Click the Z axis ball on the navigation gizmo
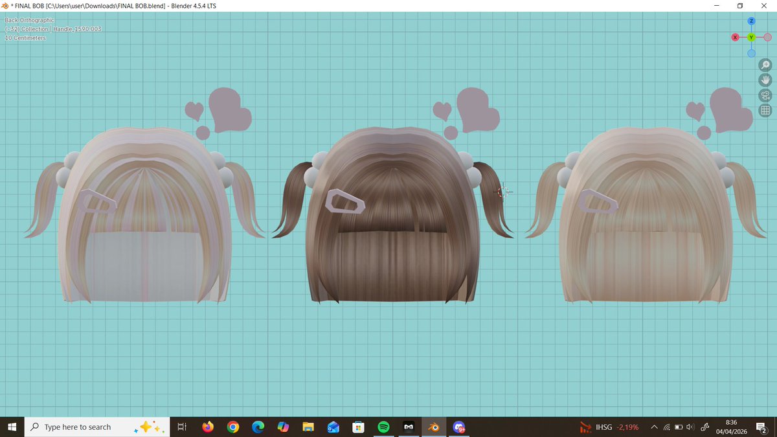The height and width of the screenshot is (437, 777). (x=751, y=20)
